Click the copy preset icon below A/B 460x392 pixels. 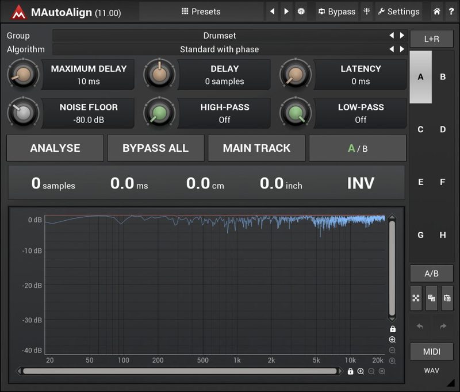[x=431, y=298]
